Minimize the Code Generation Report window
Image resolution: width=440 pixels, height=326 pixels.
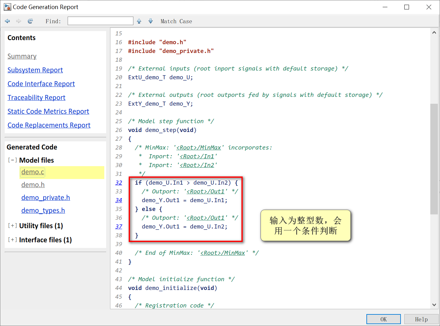(385, 7)
